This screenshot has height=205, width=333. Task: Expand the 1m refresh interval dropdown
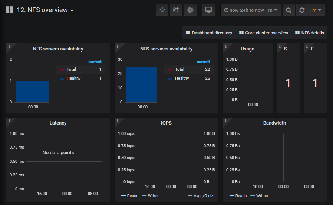coord(315,10)
